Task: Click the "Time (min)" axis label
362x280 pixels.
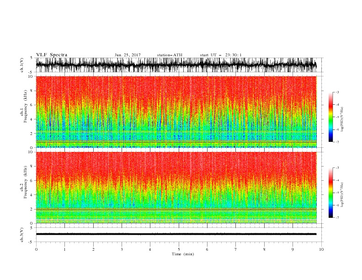Action: click(183, 254)
